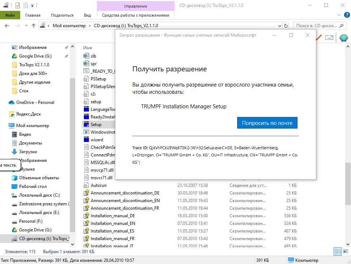Click the help file icon of Installation_manual_DE
351x264 pixels.
pos(86,216)
